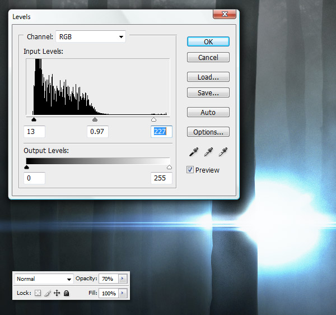Click the input midtone gray slider

(x=95, y=119)
